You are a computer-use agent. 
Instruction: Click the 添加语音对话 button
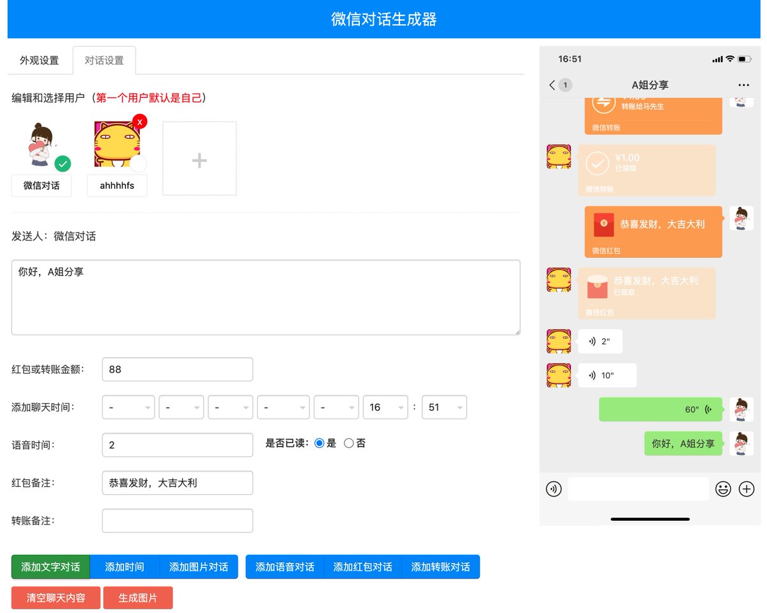pos(285,567)
